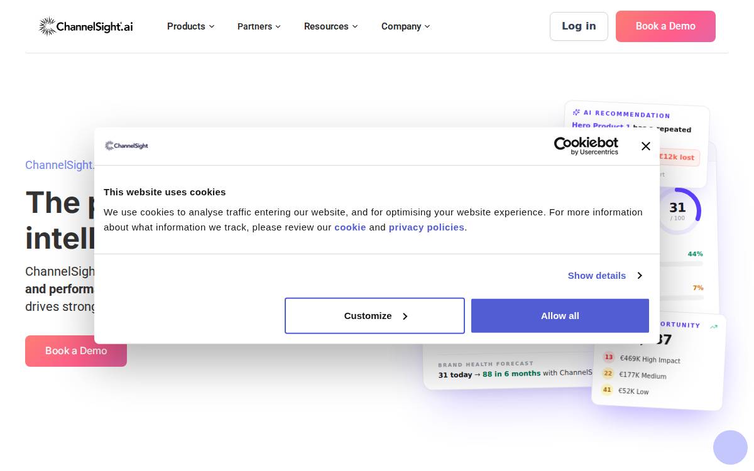
Task: Expand the Resources menu
Action: point(331,26)
